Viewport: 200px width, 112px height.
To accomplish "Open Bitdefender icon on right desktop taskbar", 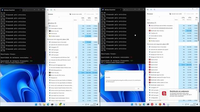I will click(x=152, y=105).
